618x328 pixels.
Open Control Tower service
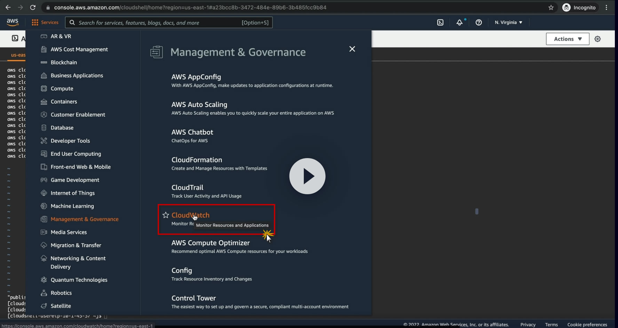[193, 298]
